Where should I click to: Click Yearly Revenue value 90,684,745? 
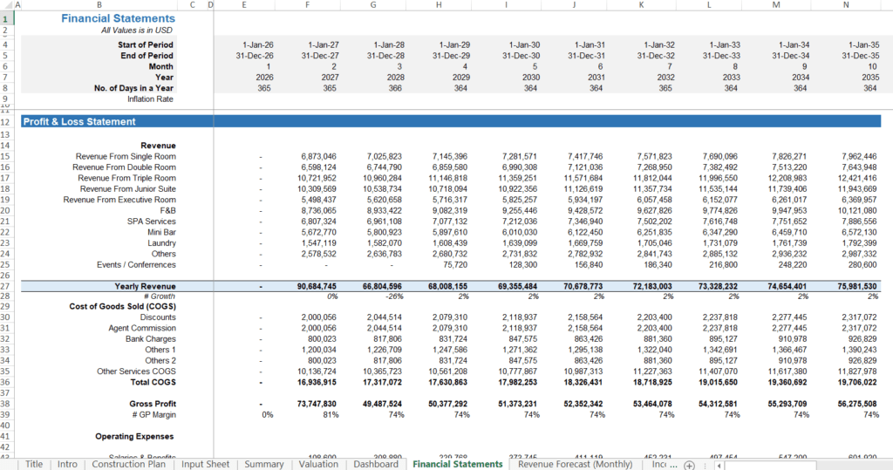pos(317,287)
